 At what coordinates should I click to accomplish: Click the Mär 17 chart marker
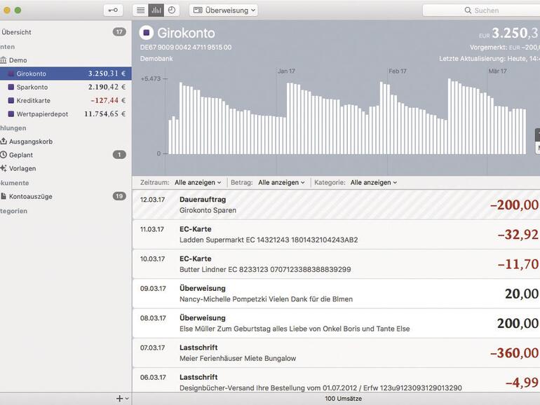coord(497,71)
